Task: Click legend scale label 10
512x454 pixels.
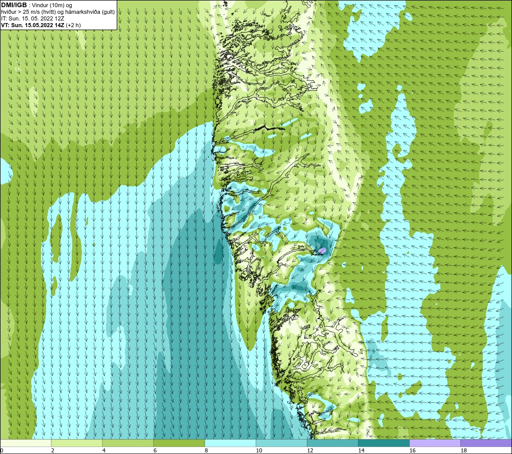Action: pyautogui.click(x=259, y=451)
